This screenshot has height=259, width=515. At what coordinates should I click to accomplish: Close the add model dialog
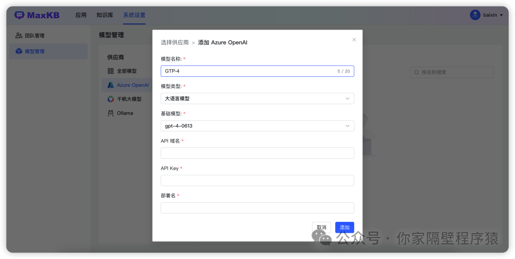354,40
